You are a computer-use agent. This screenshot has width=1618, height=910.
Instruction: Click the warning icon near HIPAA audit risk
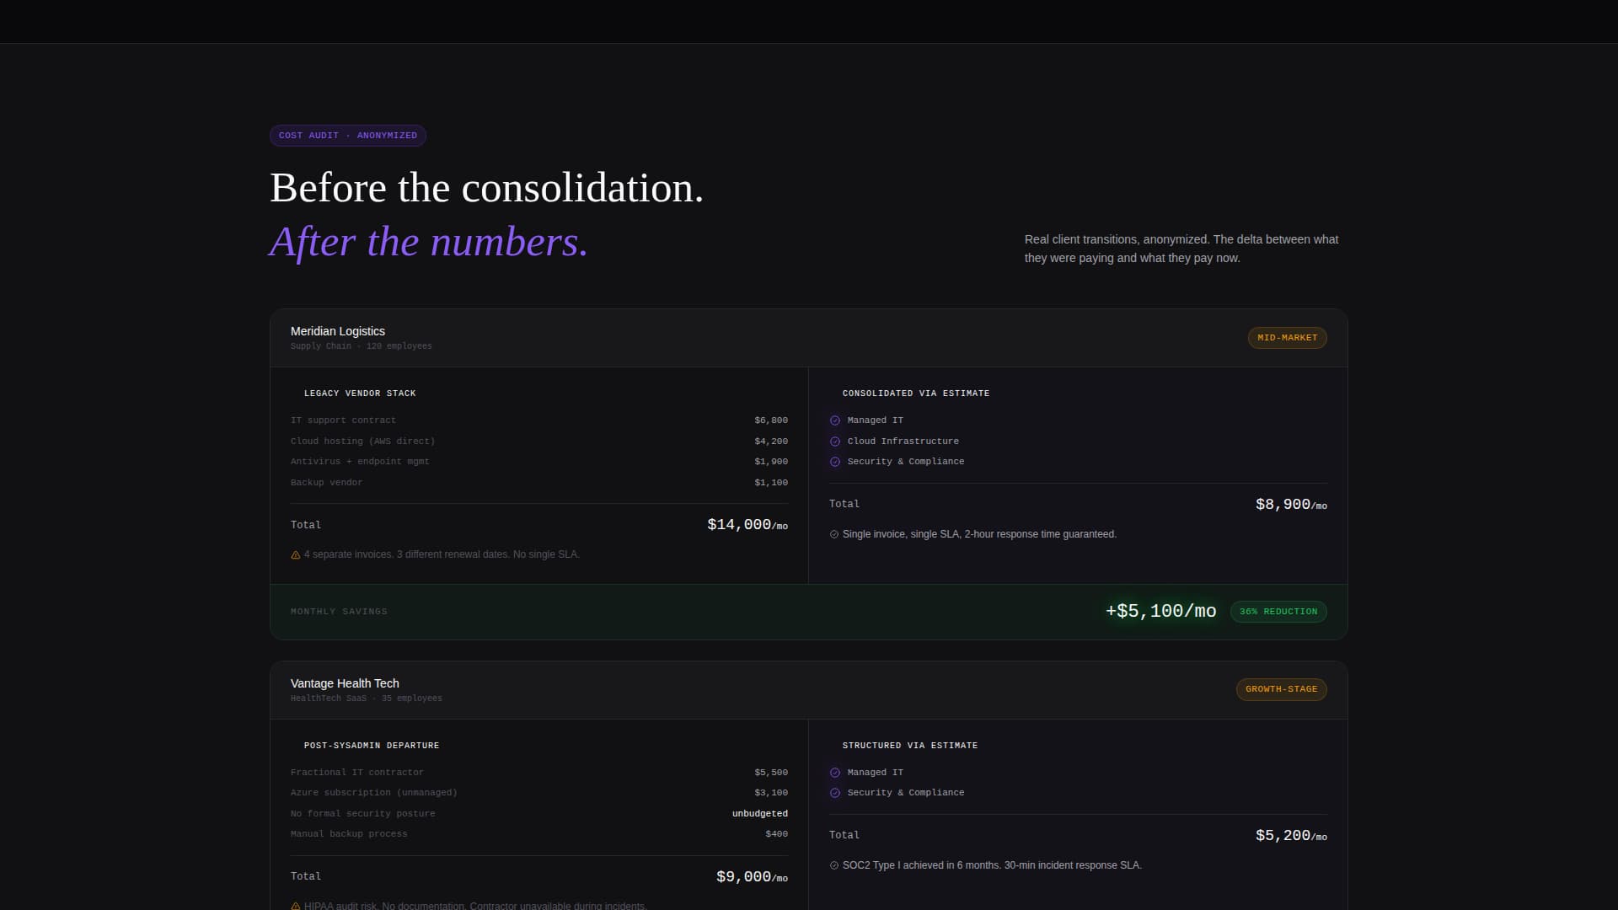tap(295, 906)
